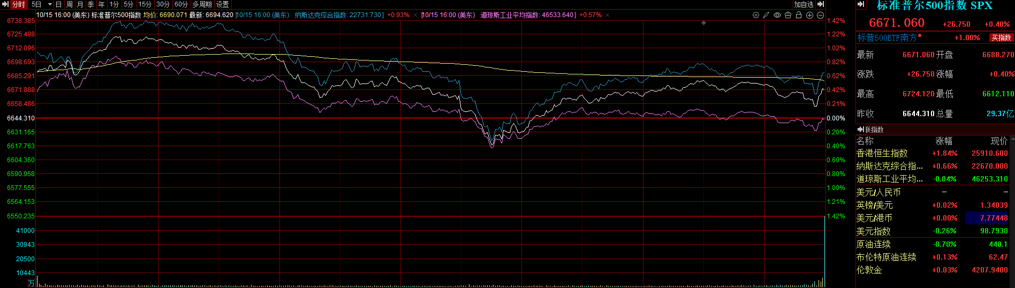Open the 多周期 multi-period view
1015x288 pixels.
click(202, 4)
